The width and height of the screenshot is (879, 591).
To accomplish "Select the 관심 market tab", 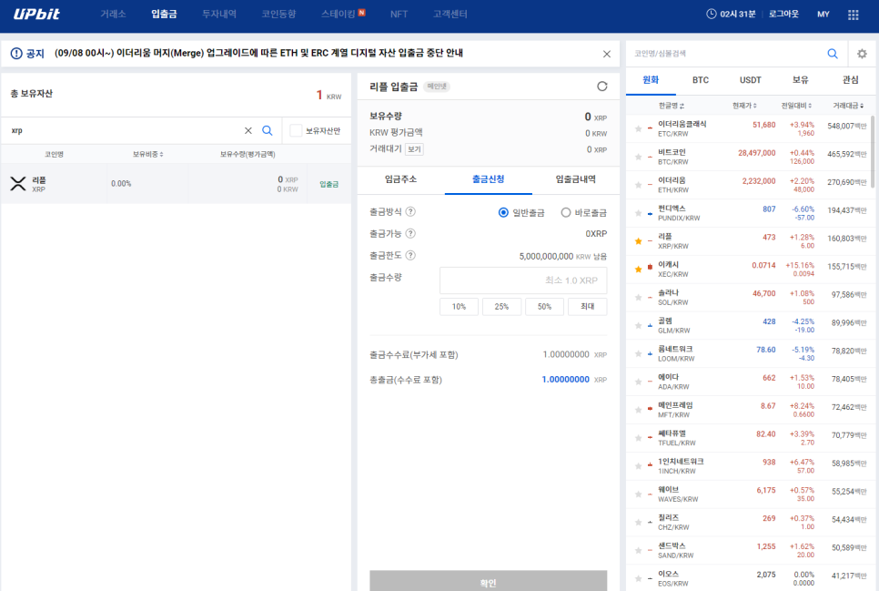I will click(850, 80).
